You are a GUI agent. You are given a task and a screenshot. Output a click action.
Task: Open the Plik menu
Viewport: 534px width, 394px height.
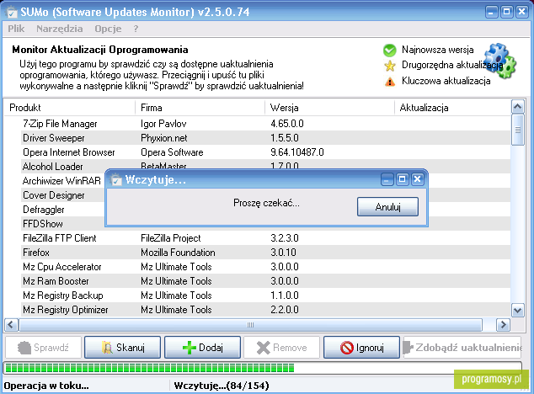point(16,29)
